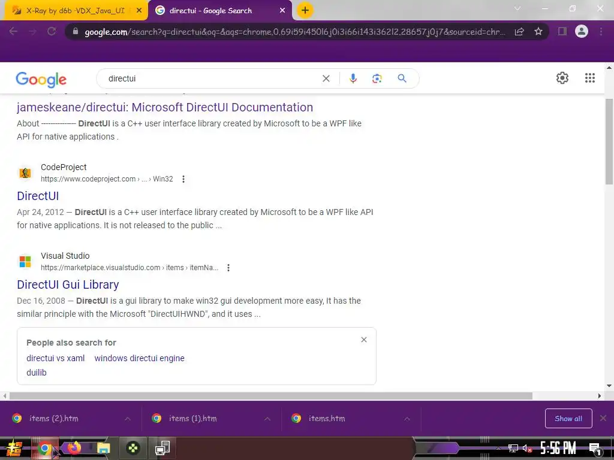Viewport: 614px width, 460px height.
Task: Open the CodeProject DirectUI result
Action: (38, 196)
